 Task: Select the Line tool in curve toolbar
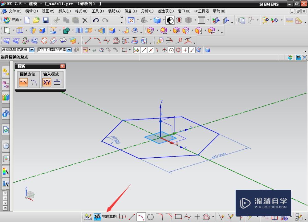(88, 41)
